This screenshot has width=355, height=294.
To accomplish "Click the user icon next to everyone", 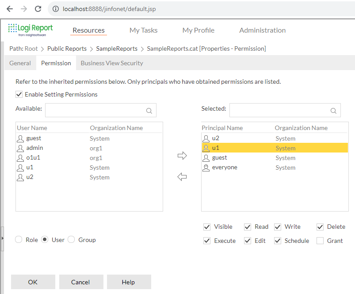I will [x=206, y=167].
